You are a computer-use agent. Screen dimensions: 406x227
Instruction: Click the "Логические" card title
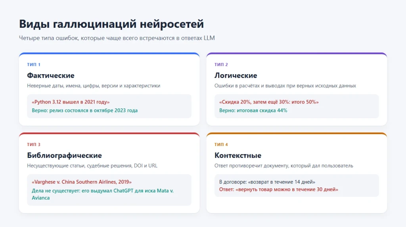(x=236, y=75)
